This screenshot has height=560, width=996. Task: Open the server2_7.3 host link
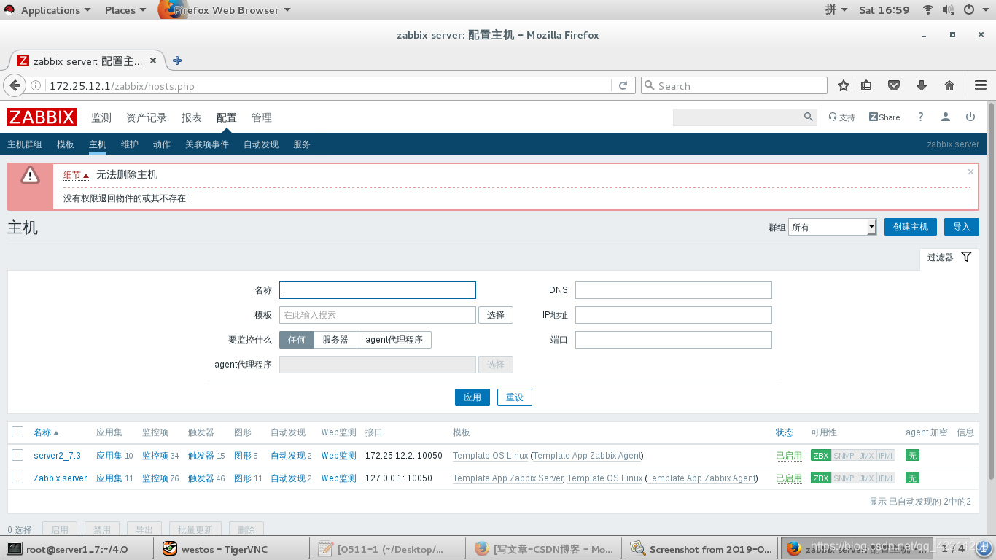[x=57, y=456]
